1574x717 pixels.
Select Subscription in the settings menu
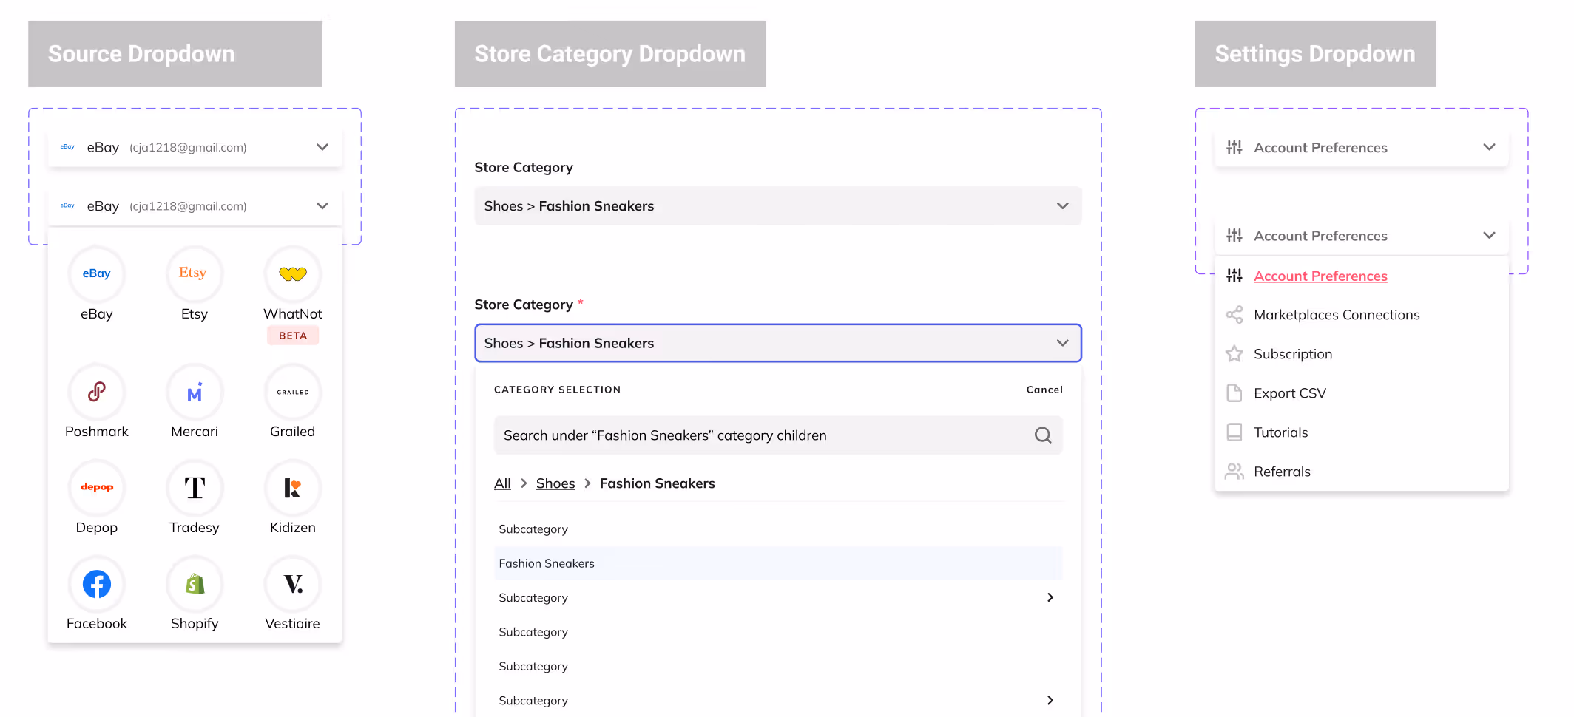point(1292,353)
